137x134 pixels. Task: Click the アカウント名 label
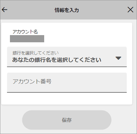pos(25,32)
